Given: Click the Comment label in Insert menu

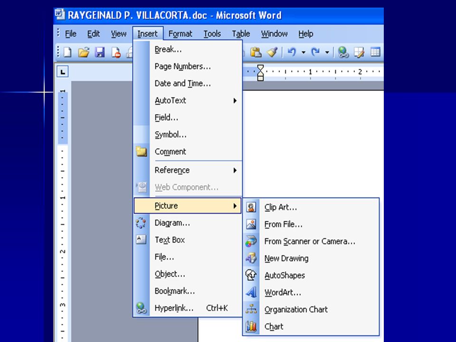Looking at the screenshot, I should pos(170,152).
